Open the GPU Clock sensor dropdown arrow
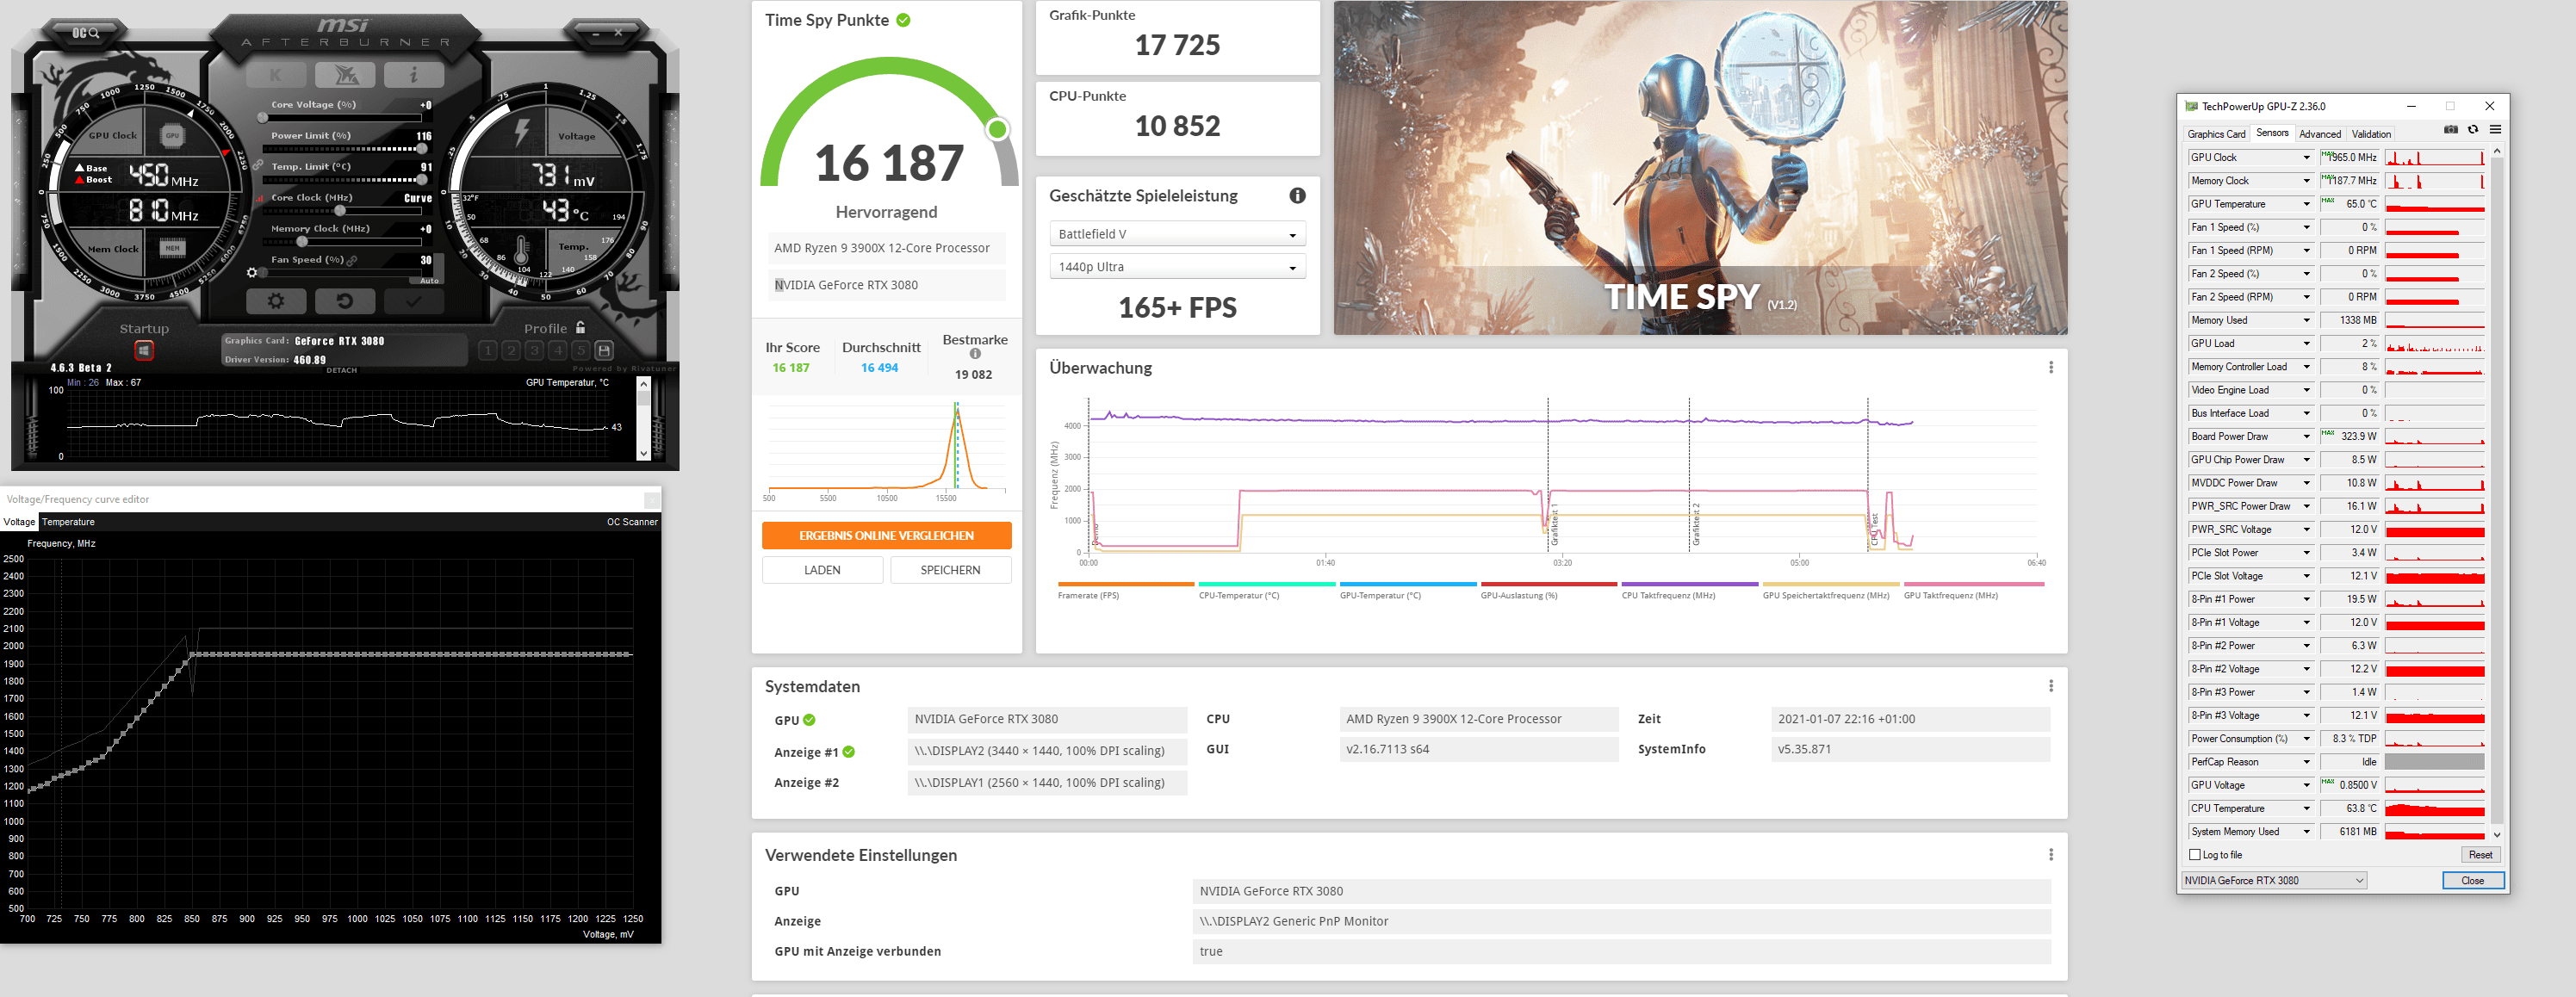The image size is (2576, 997). pyautogui.click(x=2306, y=158)
